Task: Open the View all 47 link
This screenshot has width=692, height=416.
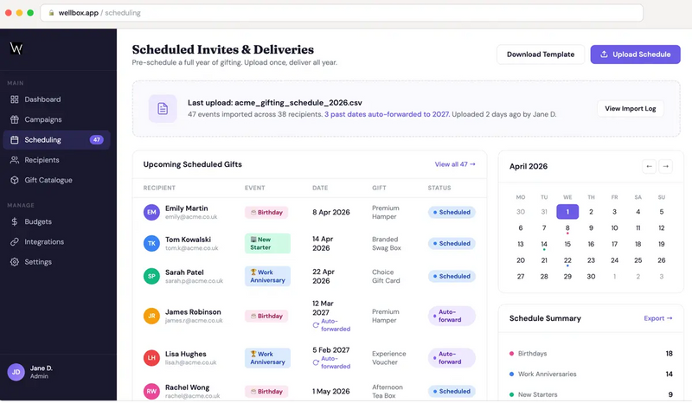Action: coord(455,164)
